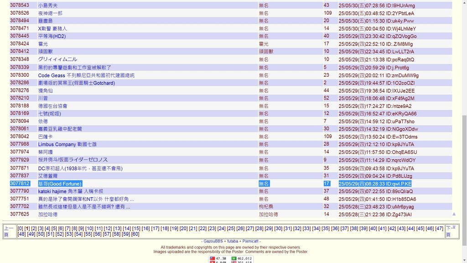The image size is (467, 263).
Task: Open Code Geass 不列顛尼亞共和國 thread
Action: click(86, 75)
